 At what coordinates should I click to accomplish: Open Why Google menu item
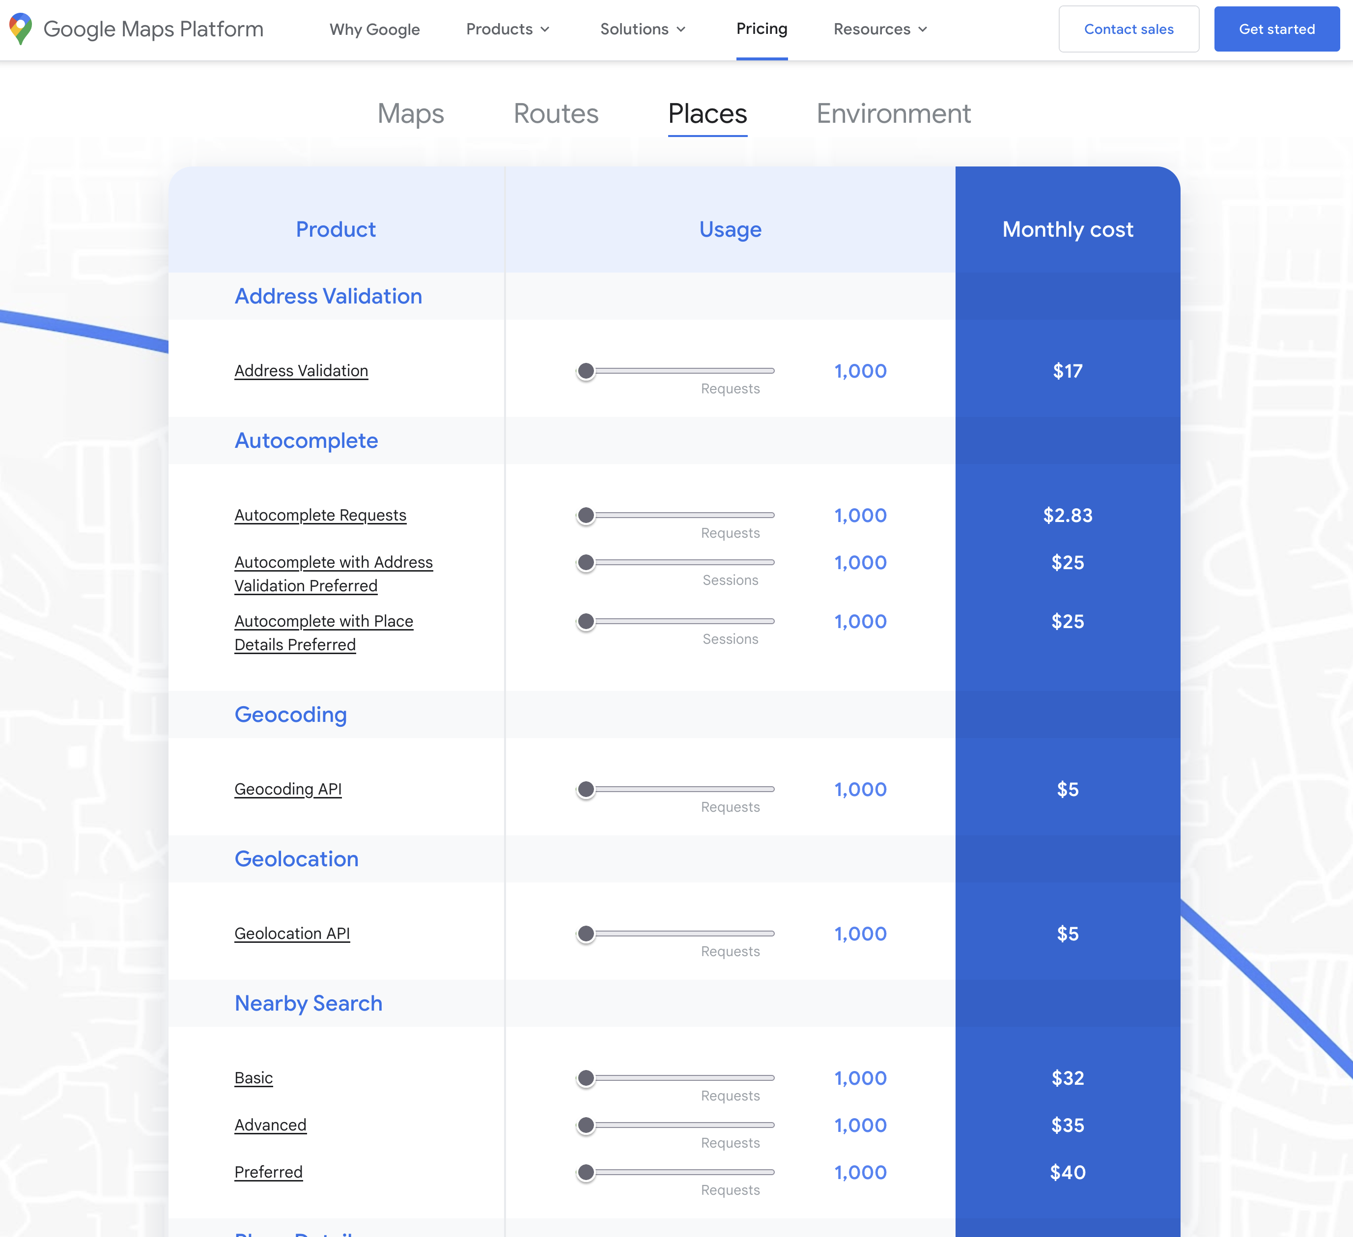(374, 29)
